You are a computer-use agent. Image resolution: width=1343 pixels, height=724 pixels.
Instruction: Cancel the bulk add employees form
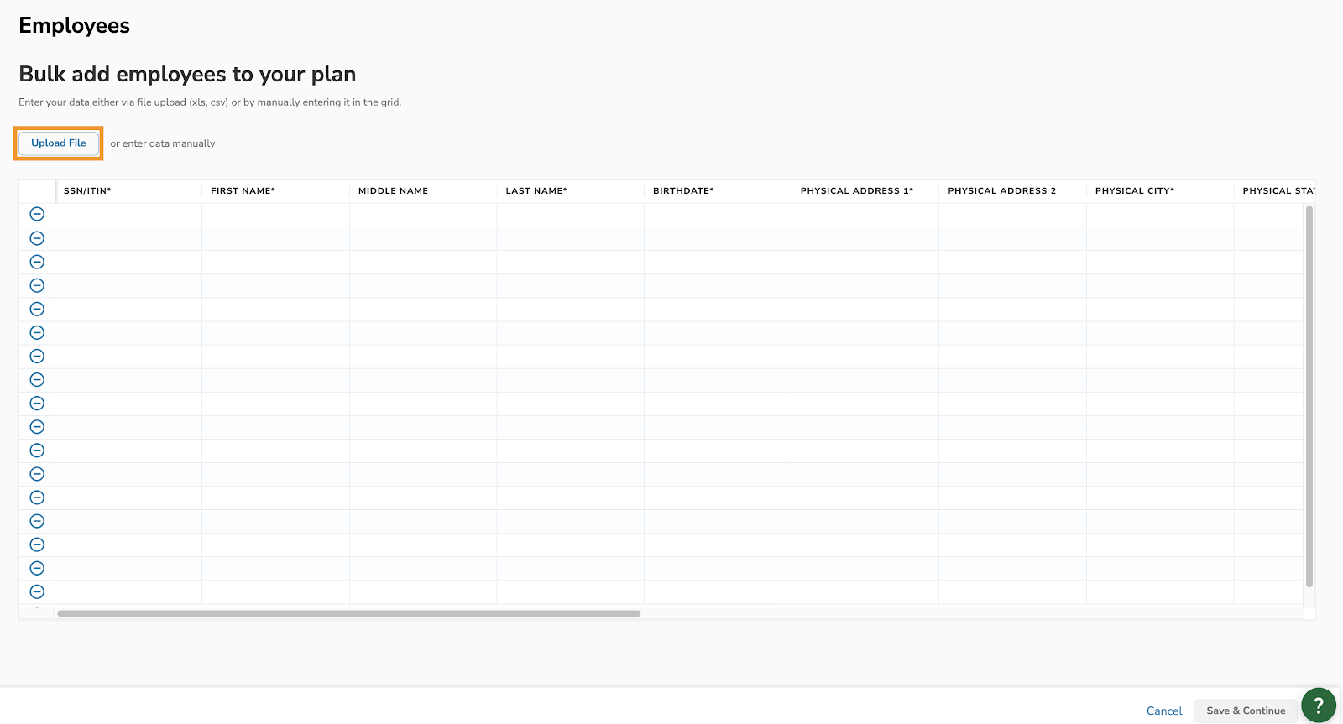point(1163,711)
